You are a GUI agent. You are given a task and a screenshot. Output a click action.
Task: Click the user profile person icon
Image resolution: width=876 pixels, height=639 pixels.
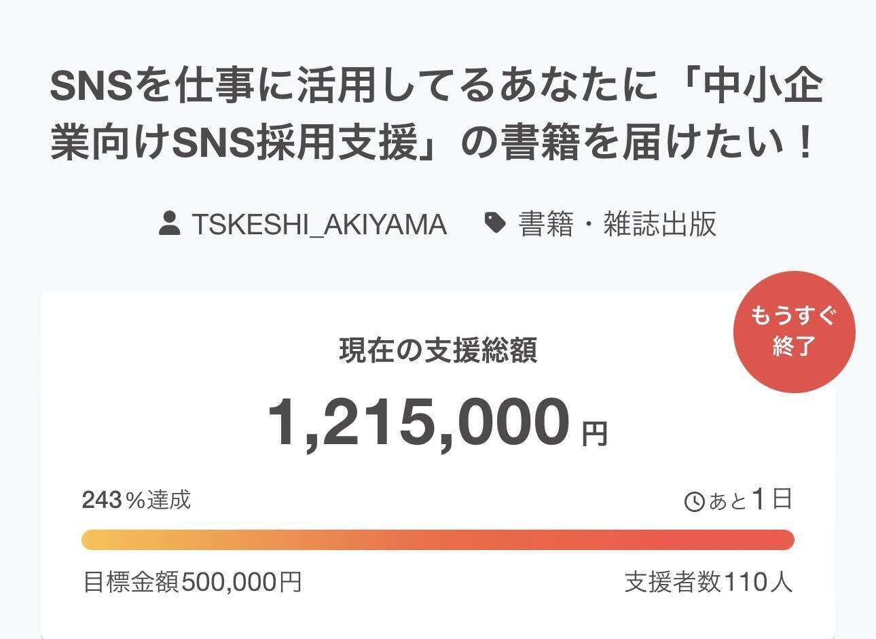[x=169, y=223]
